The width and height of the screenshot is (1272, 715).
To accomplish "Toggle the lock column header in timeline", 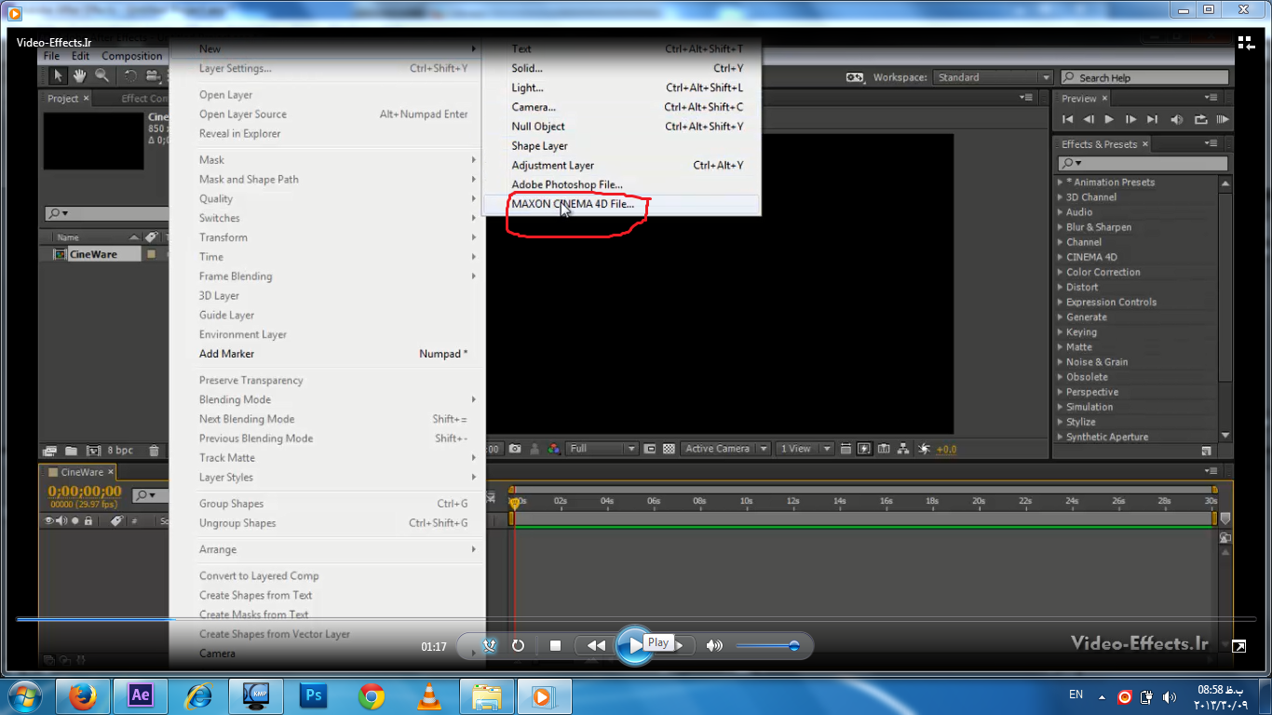I will pos(88,521).
